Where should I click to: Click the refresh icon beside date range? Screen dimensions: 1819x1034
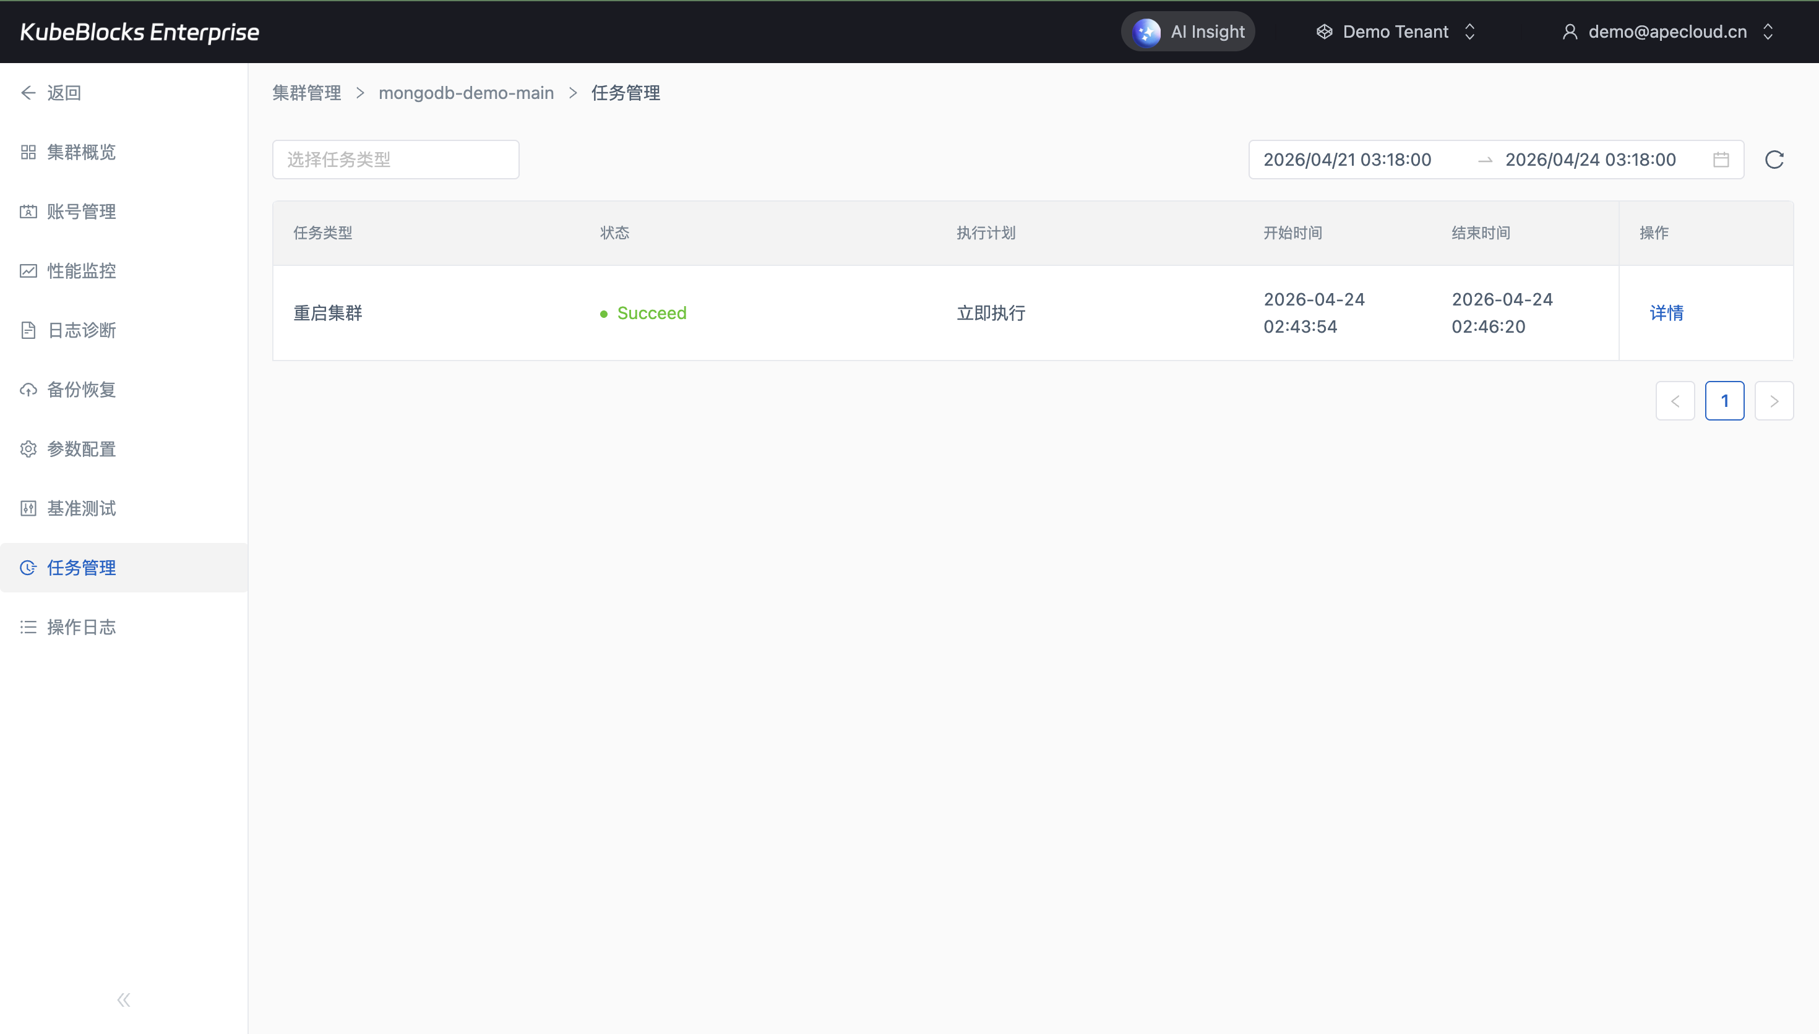(1774, 160)
